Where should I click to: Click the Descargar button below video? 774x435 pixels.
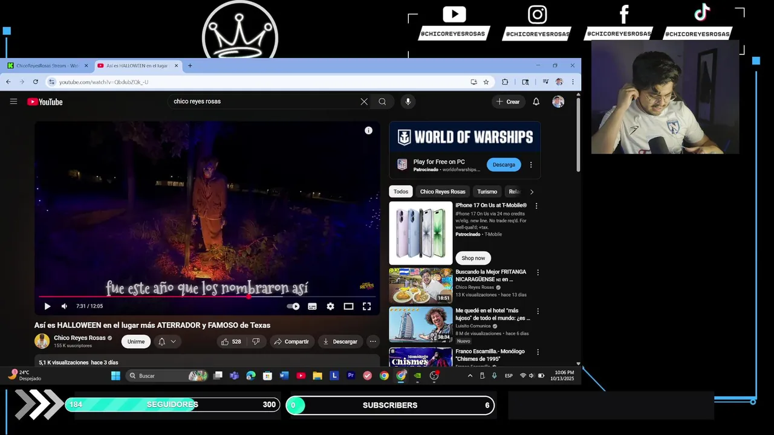(340, 341)
